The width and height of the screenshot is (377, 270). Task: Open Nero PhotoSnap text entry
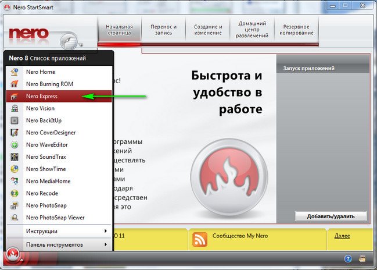[46, 205]
